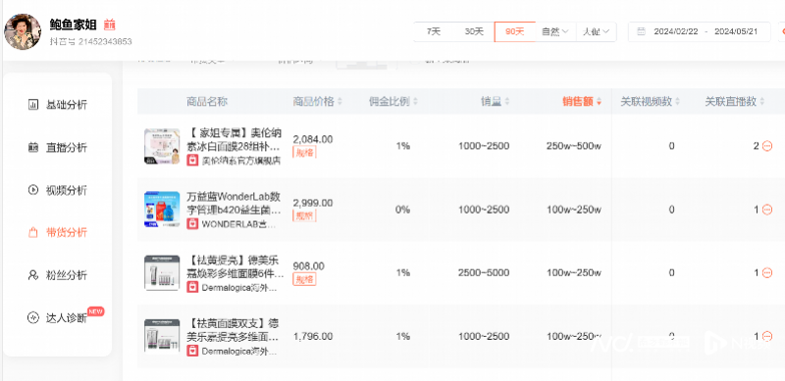The height and width of the screenshot is (381, 785).
Task: Click 规格 tag under price 2,084.00
Action: [304, 152]
